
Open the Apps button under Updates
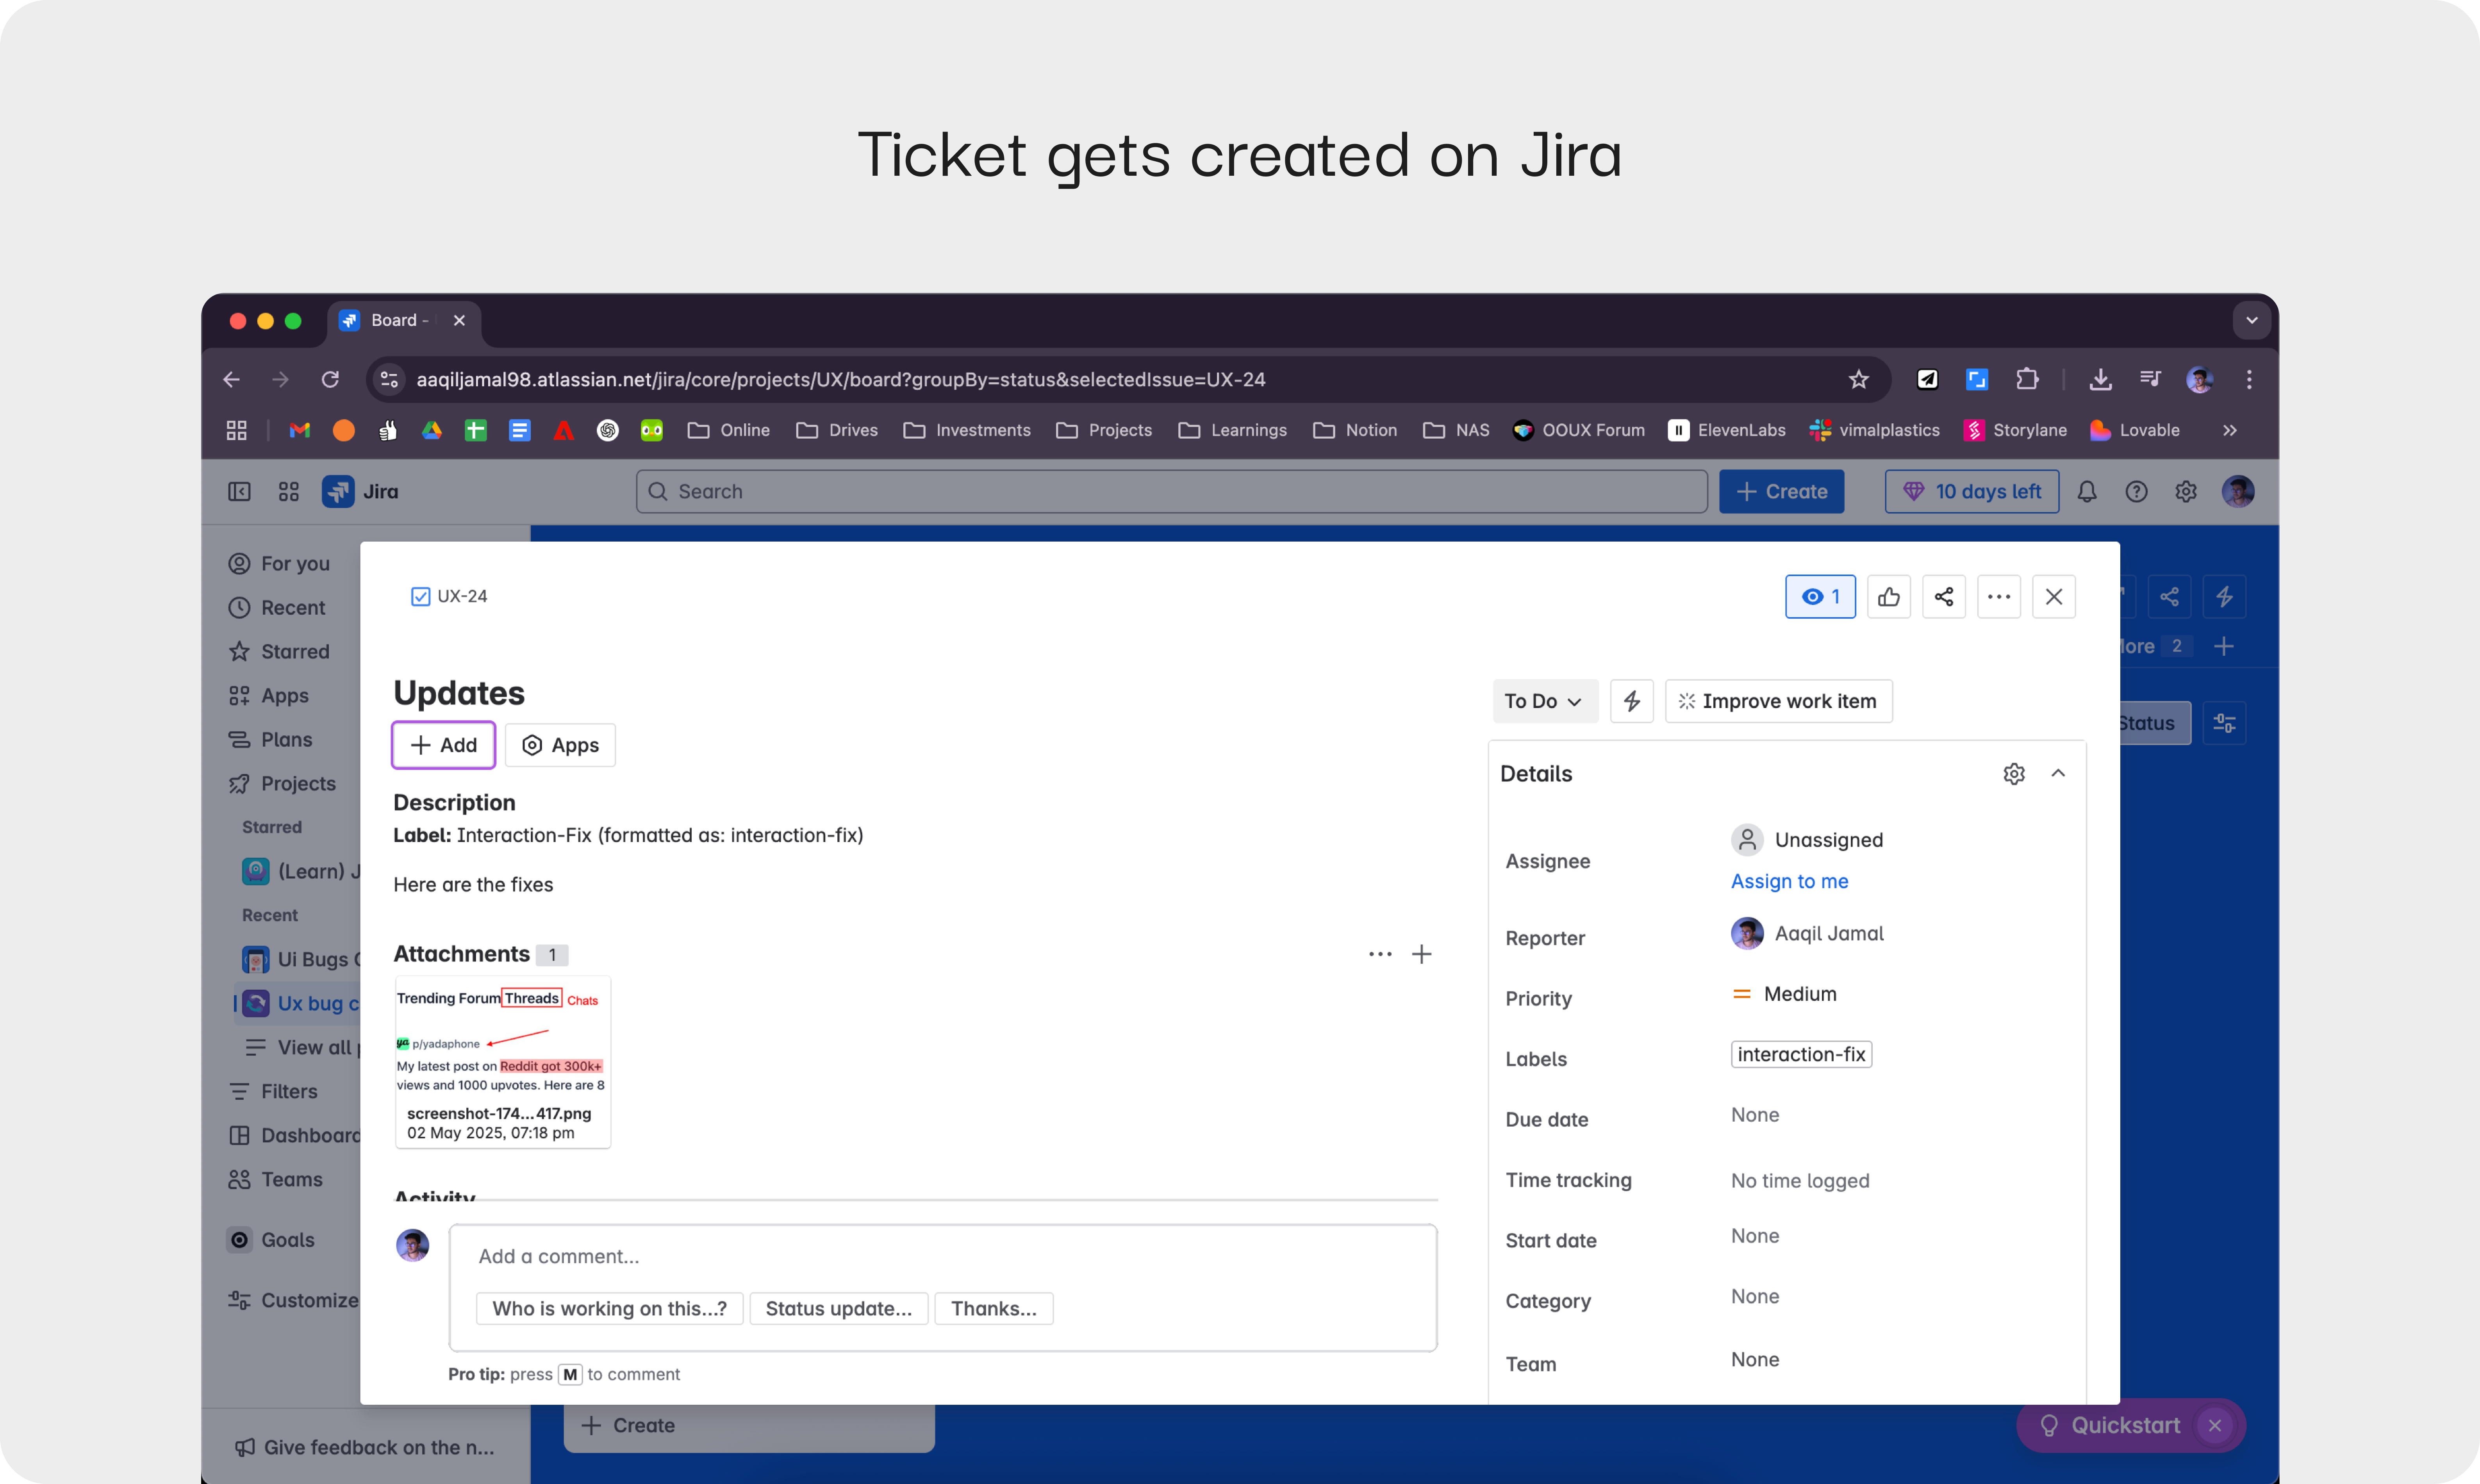click(560, 745)
